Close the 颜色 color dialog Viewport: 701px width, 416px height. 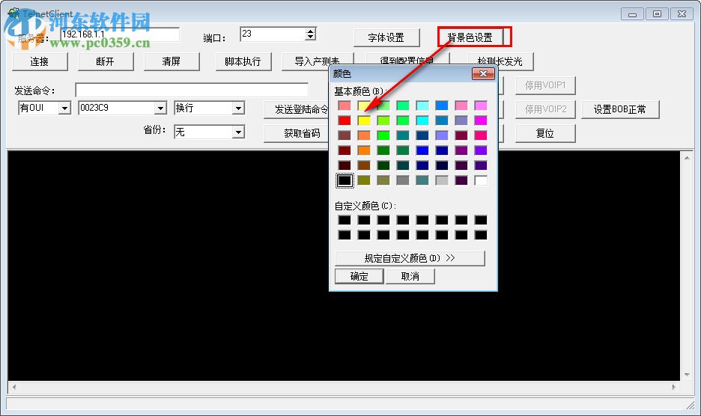(483, 74)
